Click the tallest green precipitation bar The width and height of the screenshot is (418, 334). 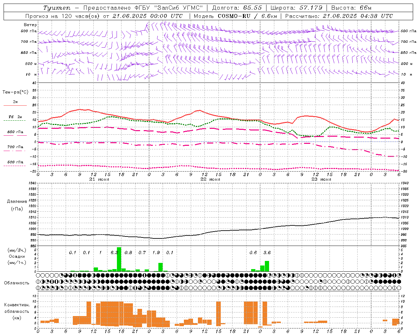point(119,259)
